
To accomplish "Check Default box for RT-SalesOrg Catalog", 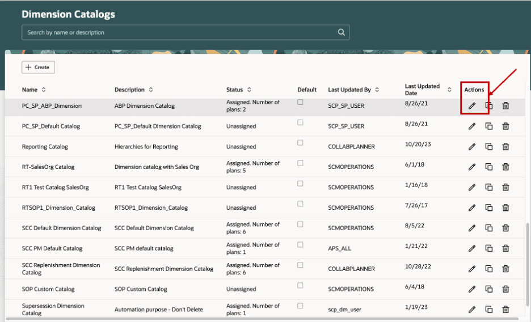I will [300, 163].
